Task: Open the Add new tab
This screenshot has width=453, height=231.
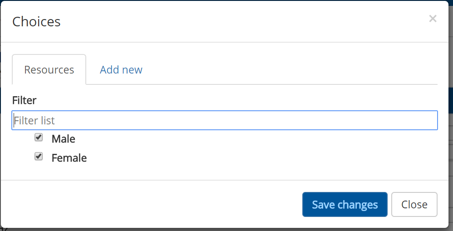Action: [121, 70]
